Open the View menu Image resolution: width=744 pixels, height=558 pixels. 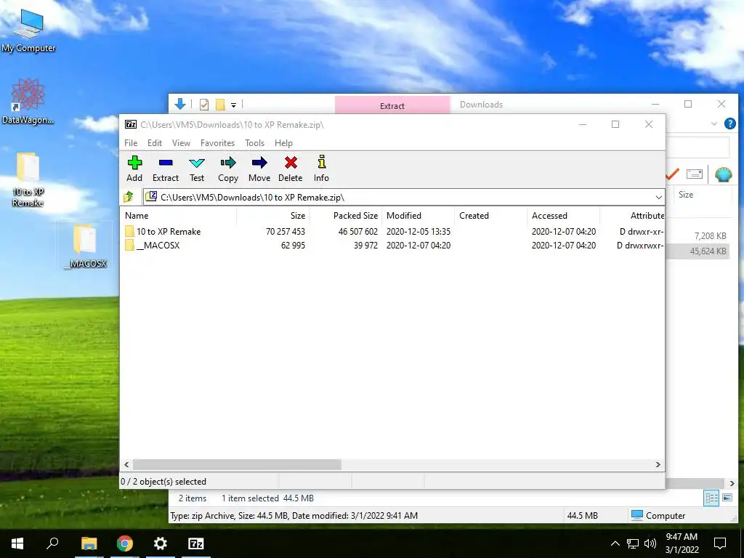(181, 143)
